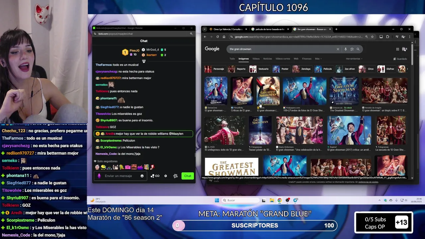Open the zoom magnifier in Google address bar
Screen dimensions: 425x239
point(366,37)
